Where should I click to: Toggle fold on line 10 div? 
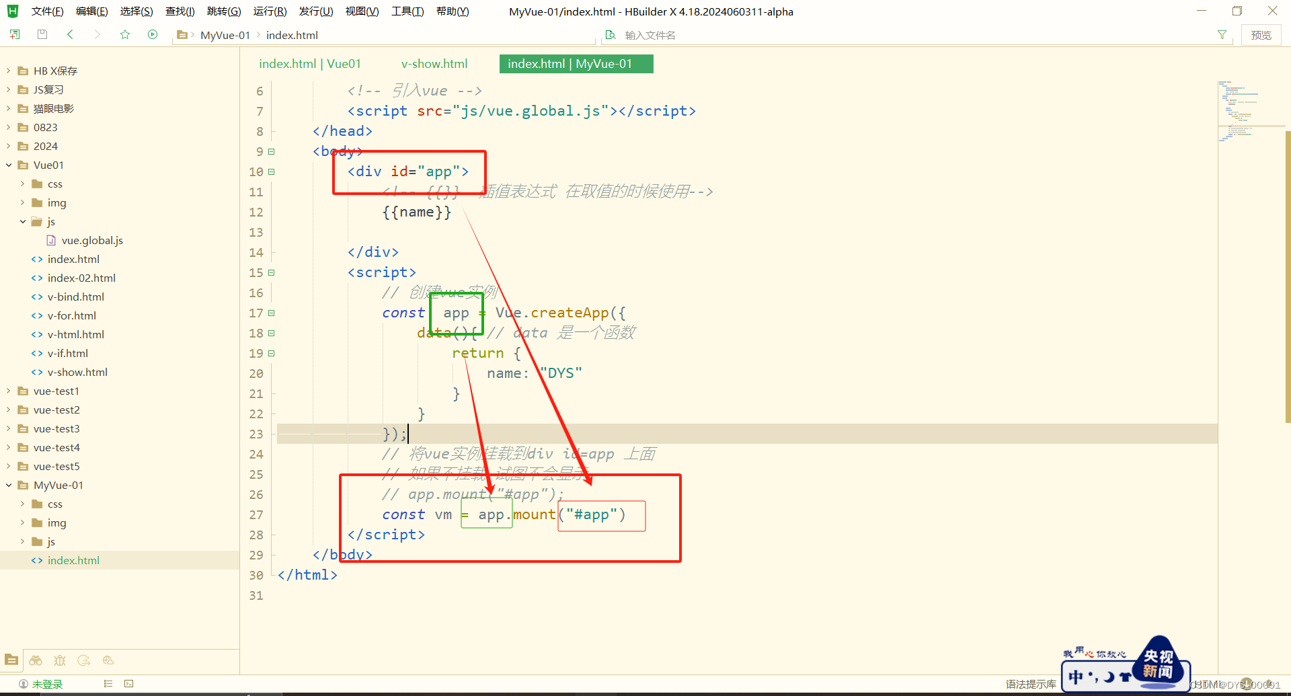[x=272, y=171]
